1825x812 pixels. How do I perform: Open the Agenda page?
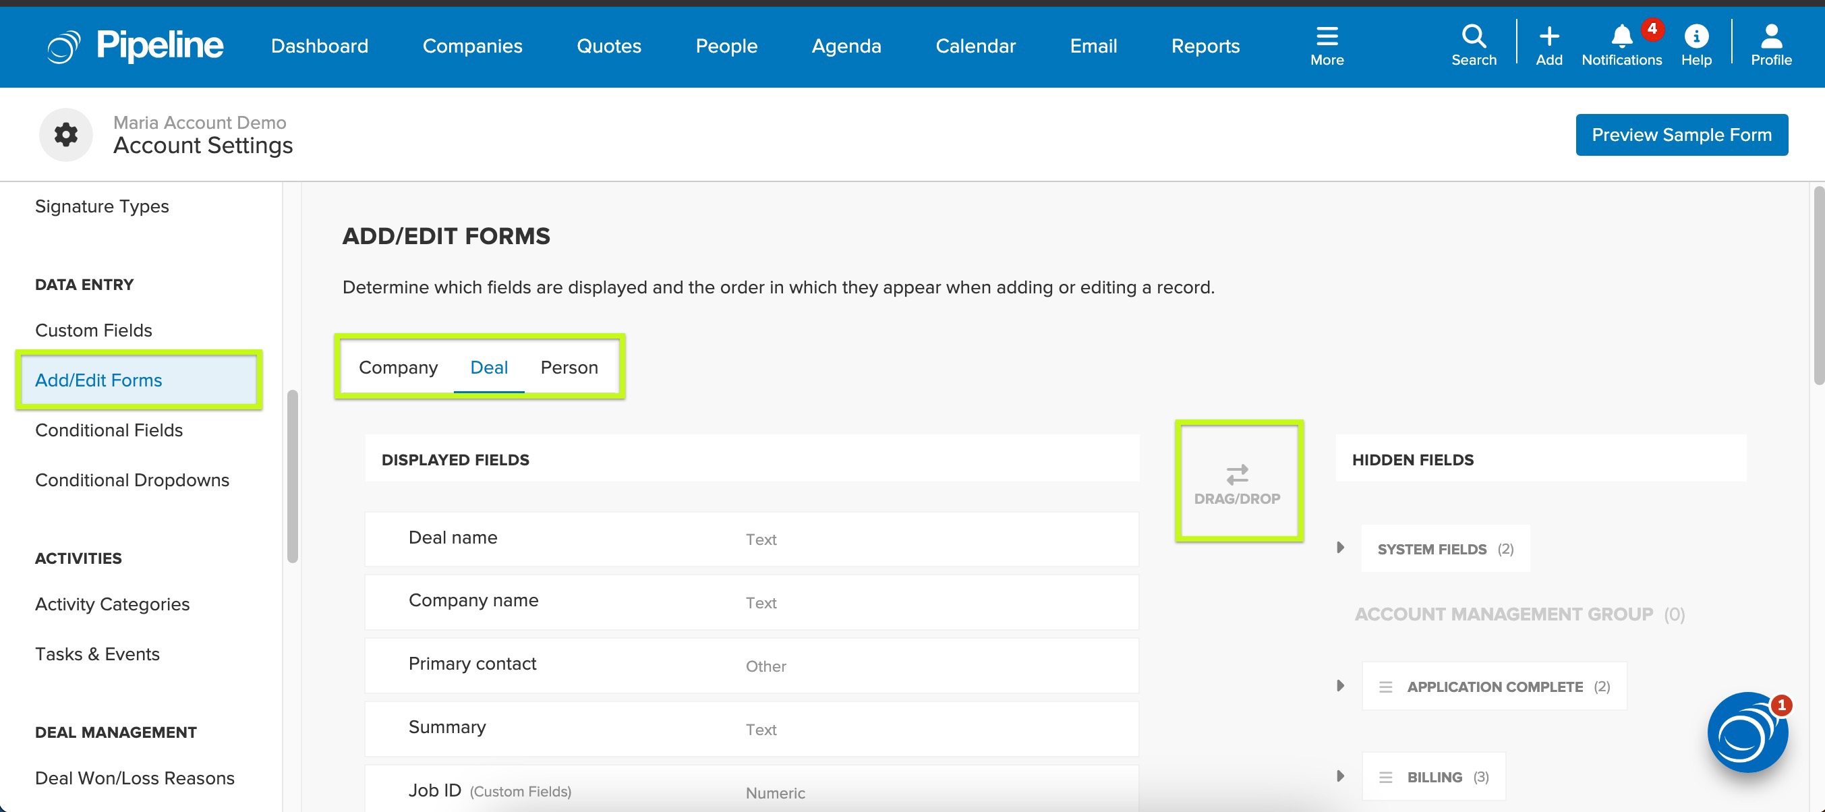tap(846, 46)
